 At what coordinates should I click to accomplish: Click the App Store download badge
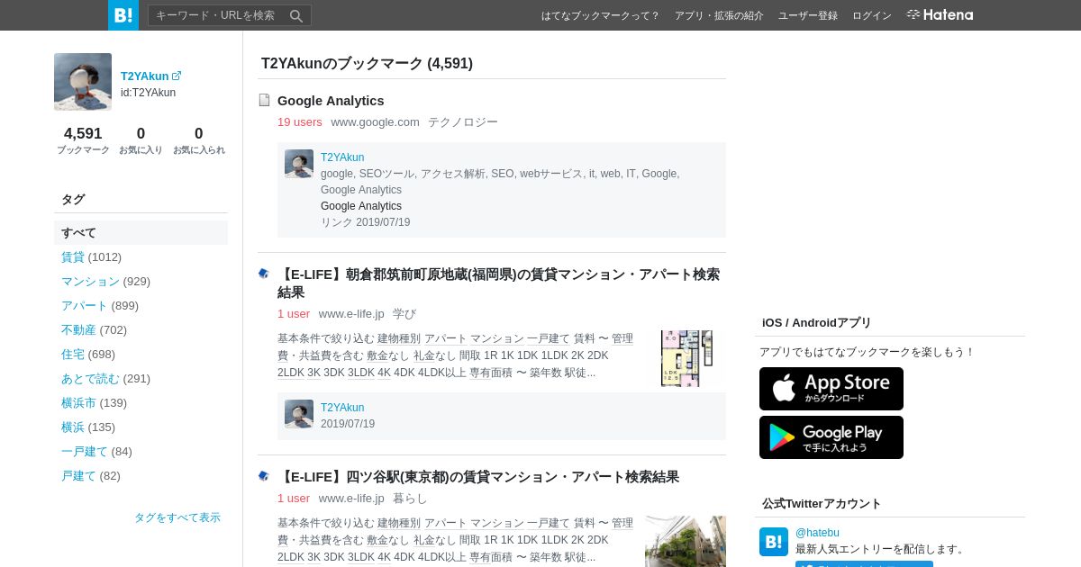tap(831, 389)
